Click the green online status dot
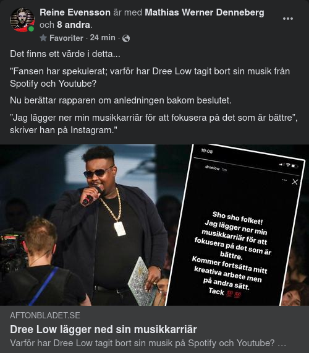 [32, 29]
